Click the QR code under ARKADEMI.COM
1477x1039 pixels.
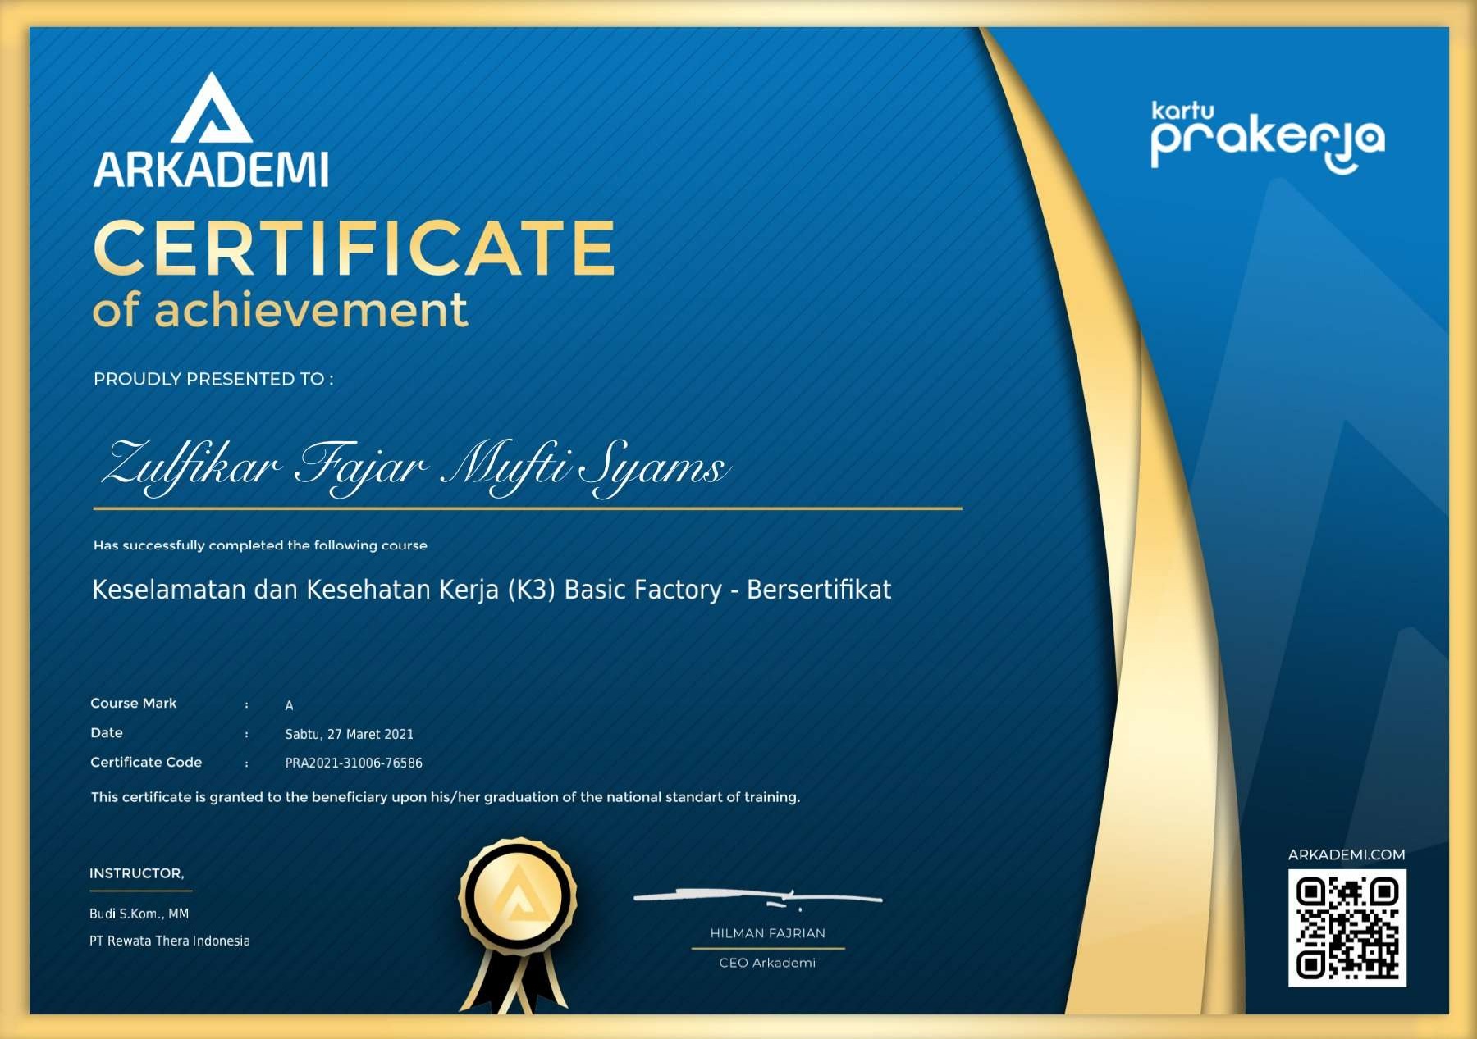tap(1347, 928)
